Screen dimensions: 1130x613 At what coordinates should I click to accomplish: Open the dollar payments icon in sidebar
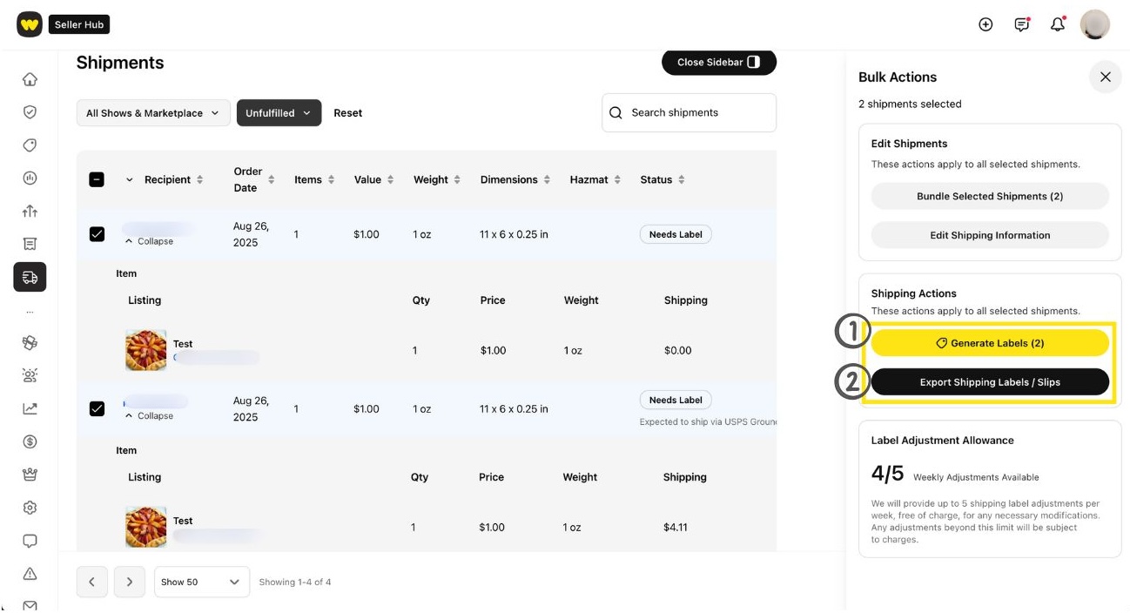[30, 441]
